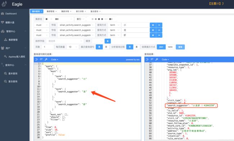Image resolution: width=234 pixels, height=141 pixels.
Task: Click the 用户 users icon
Action: click(x=3, y=48)
